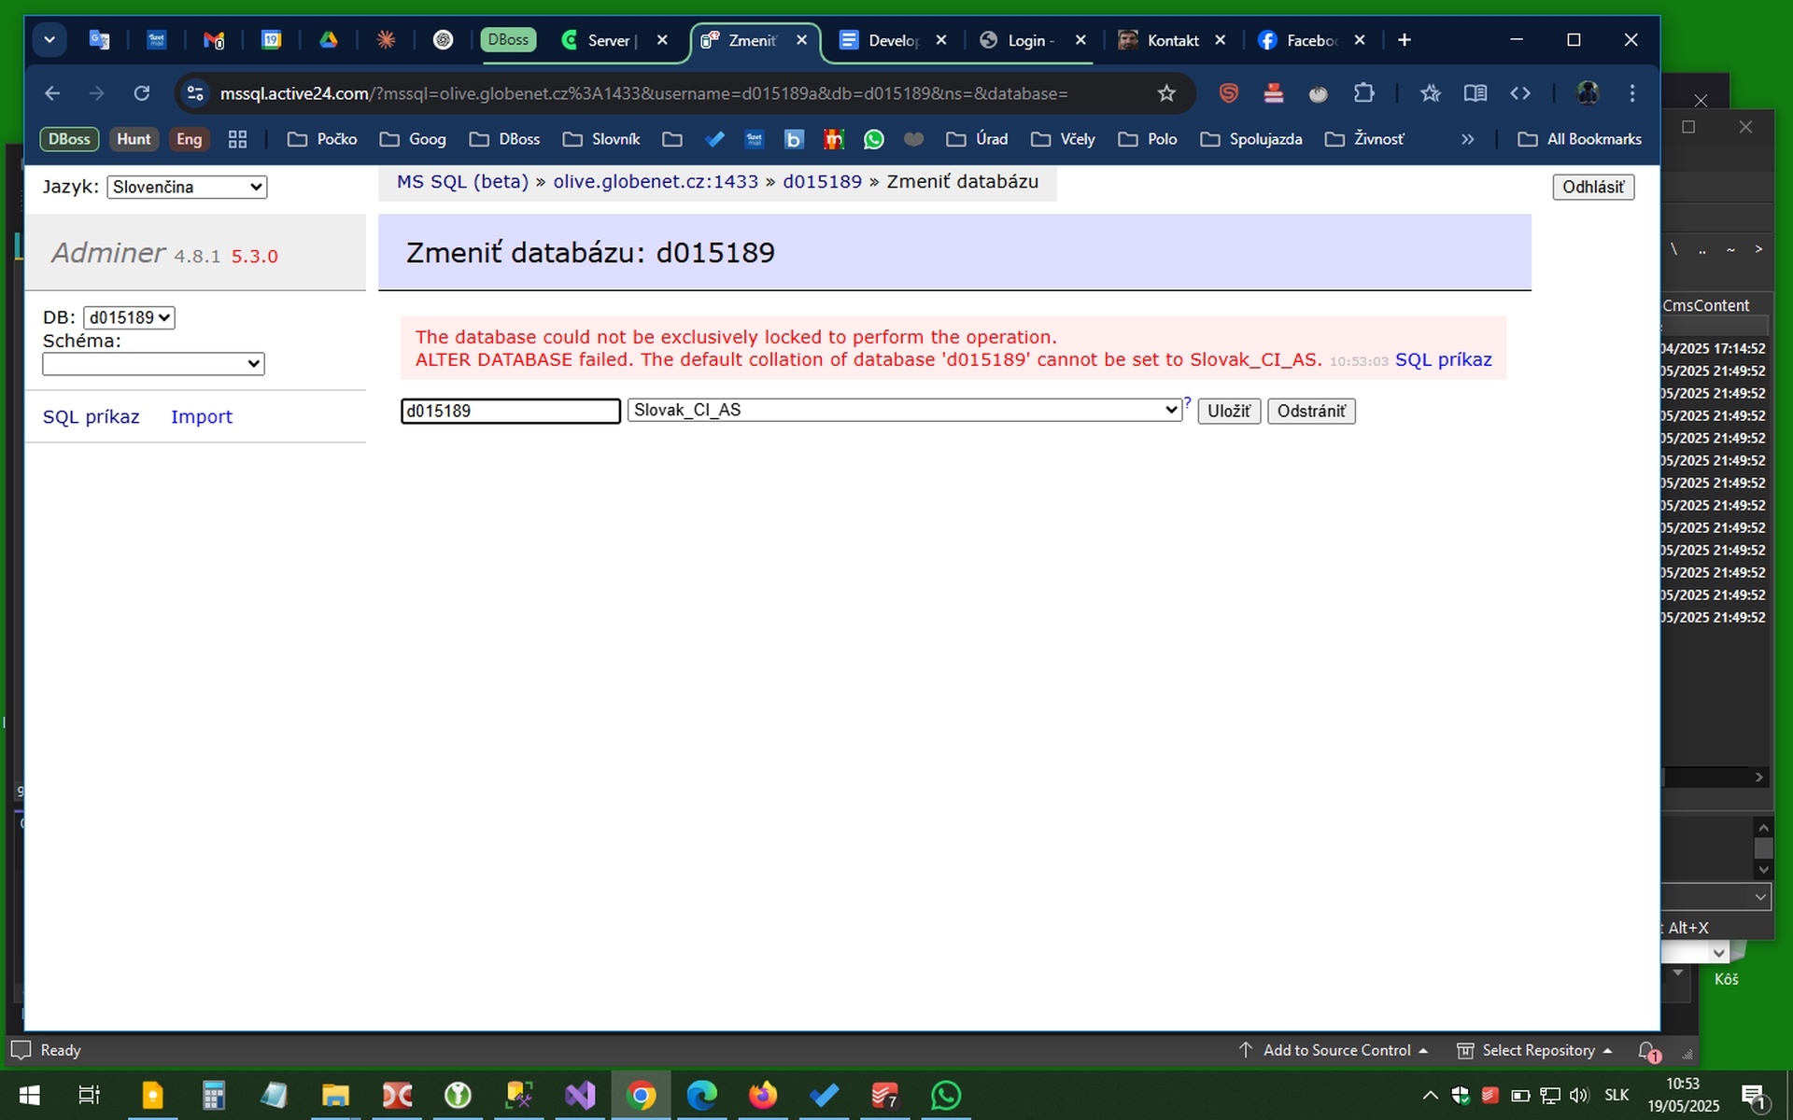Open Firefox from the taskbar
Viewport: 1793px width, 1120px height.
(762, 1095)
